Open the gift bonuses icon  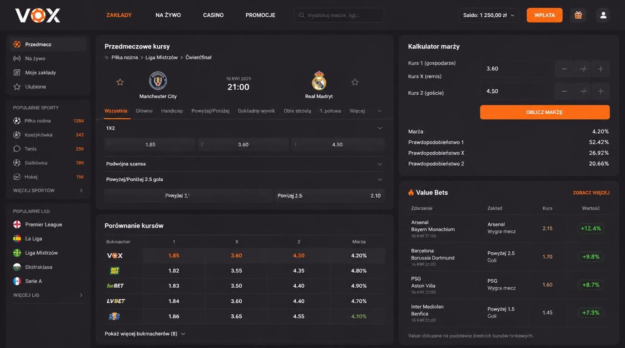578,15
